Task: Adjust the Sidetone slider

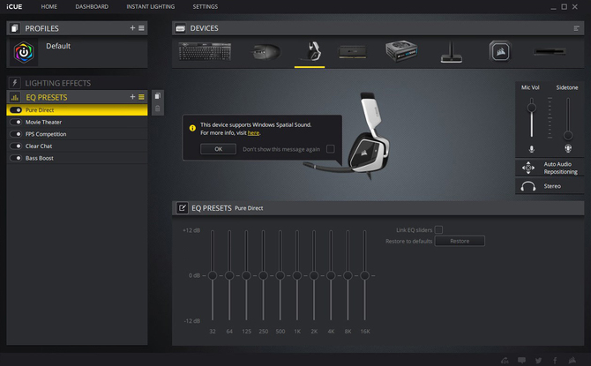Action: coord(568,135)
